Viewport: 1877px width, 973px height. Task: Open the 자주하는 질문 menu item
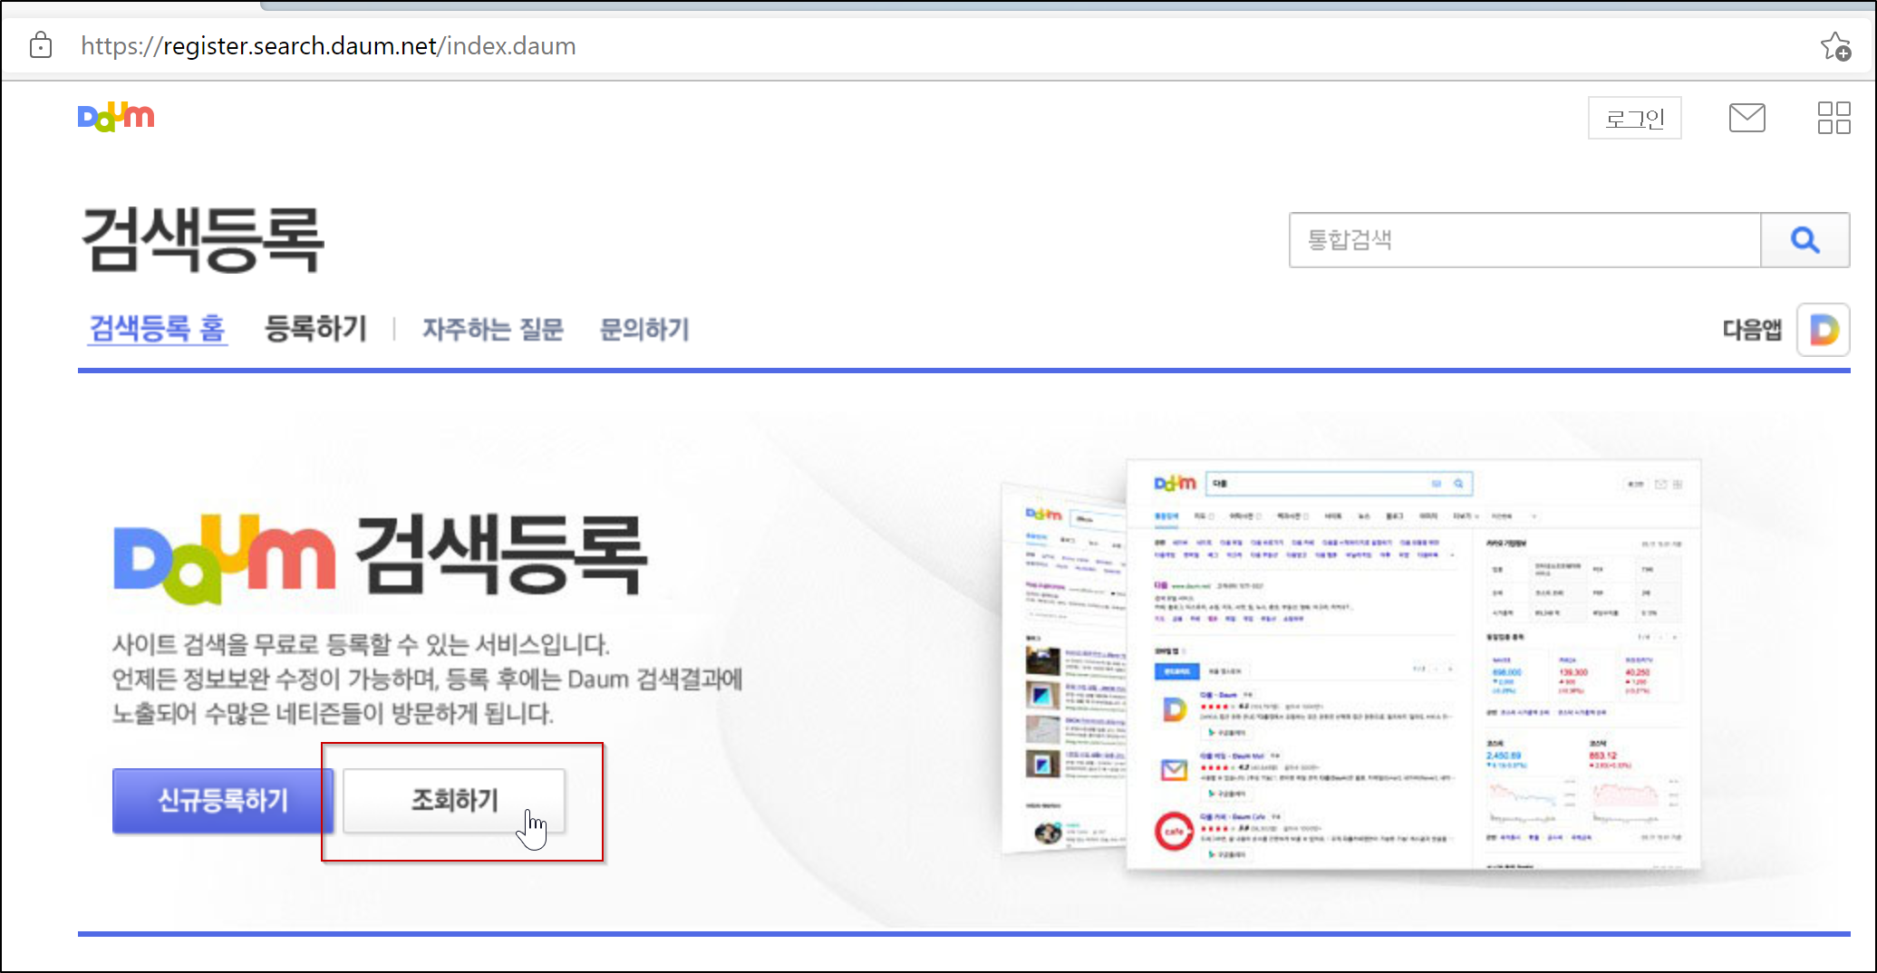[492, 329]
